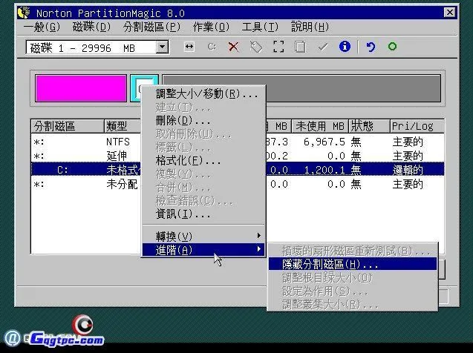Click 隱藏分割磁區(H) in the submenu

[x=352, y=264]
